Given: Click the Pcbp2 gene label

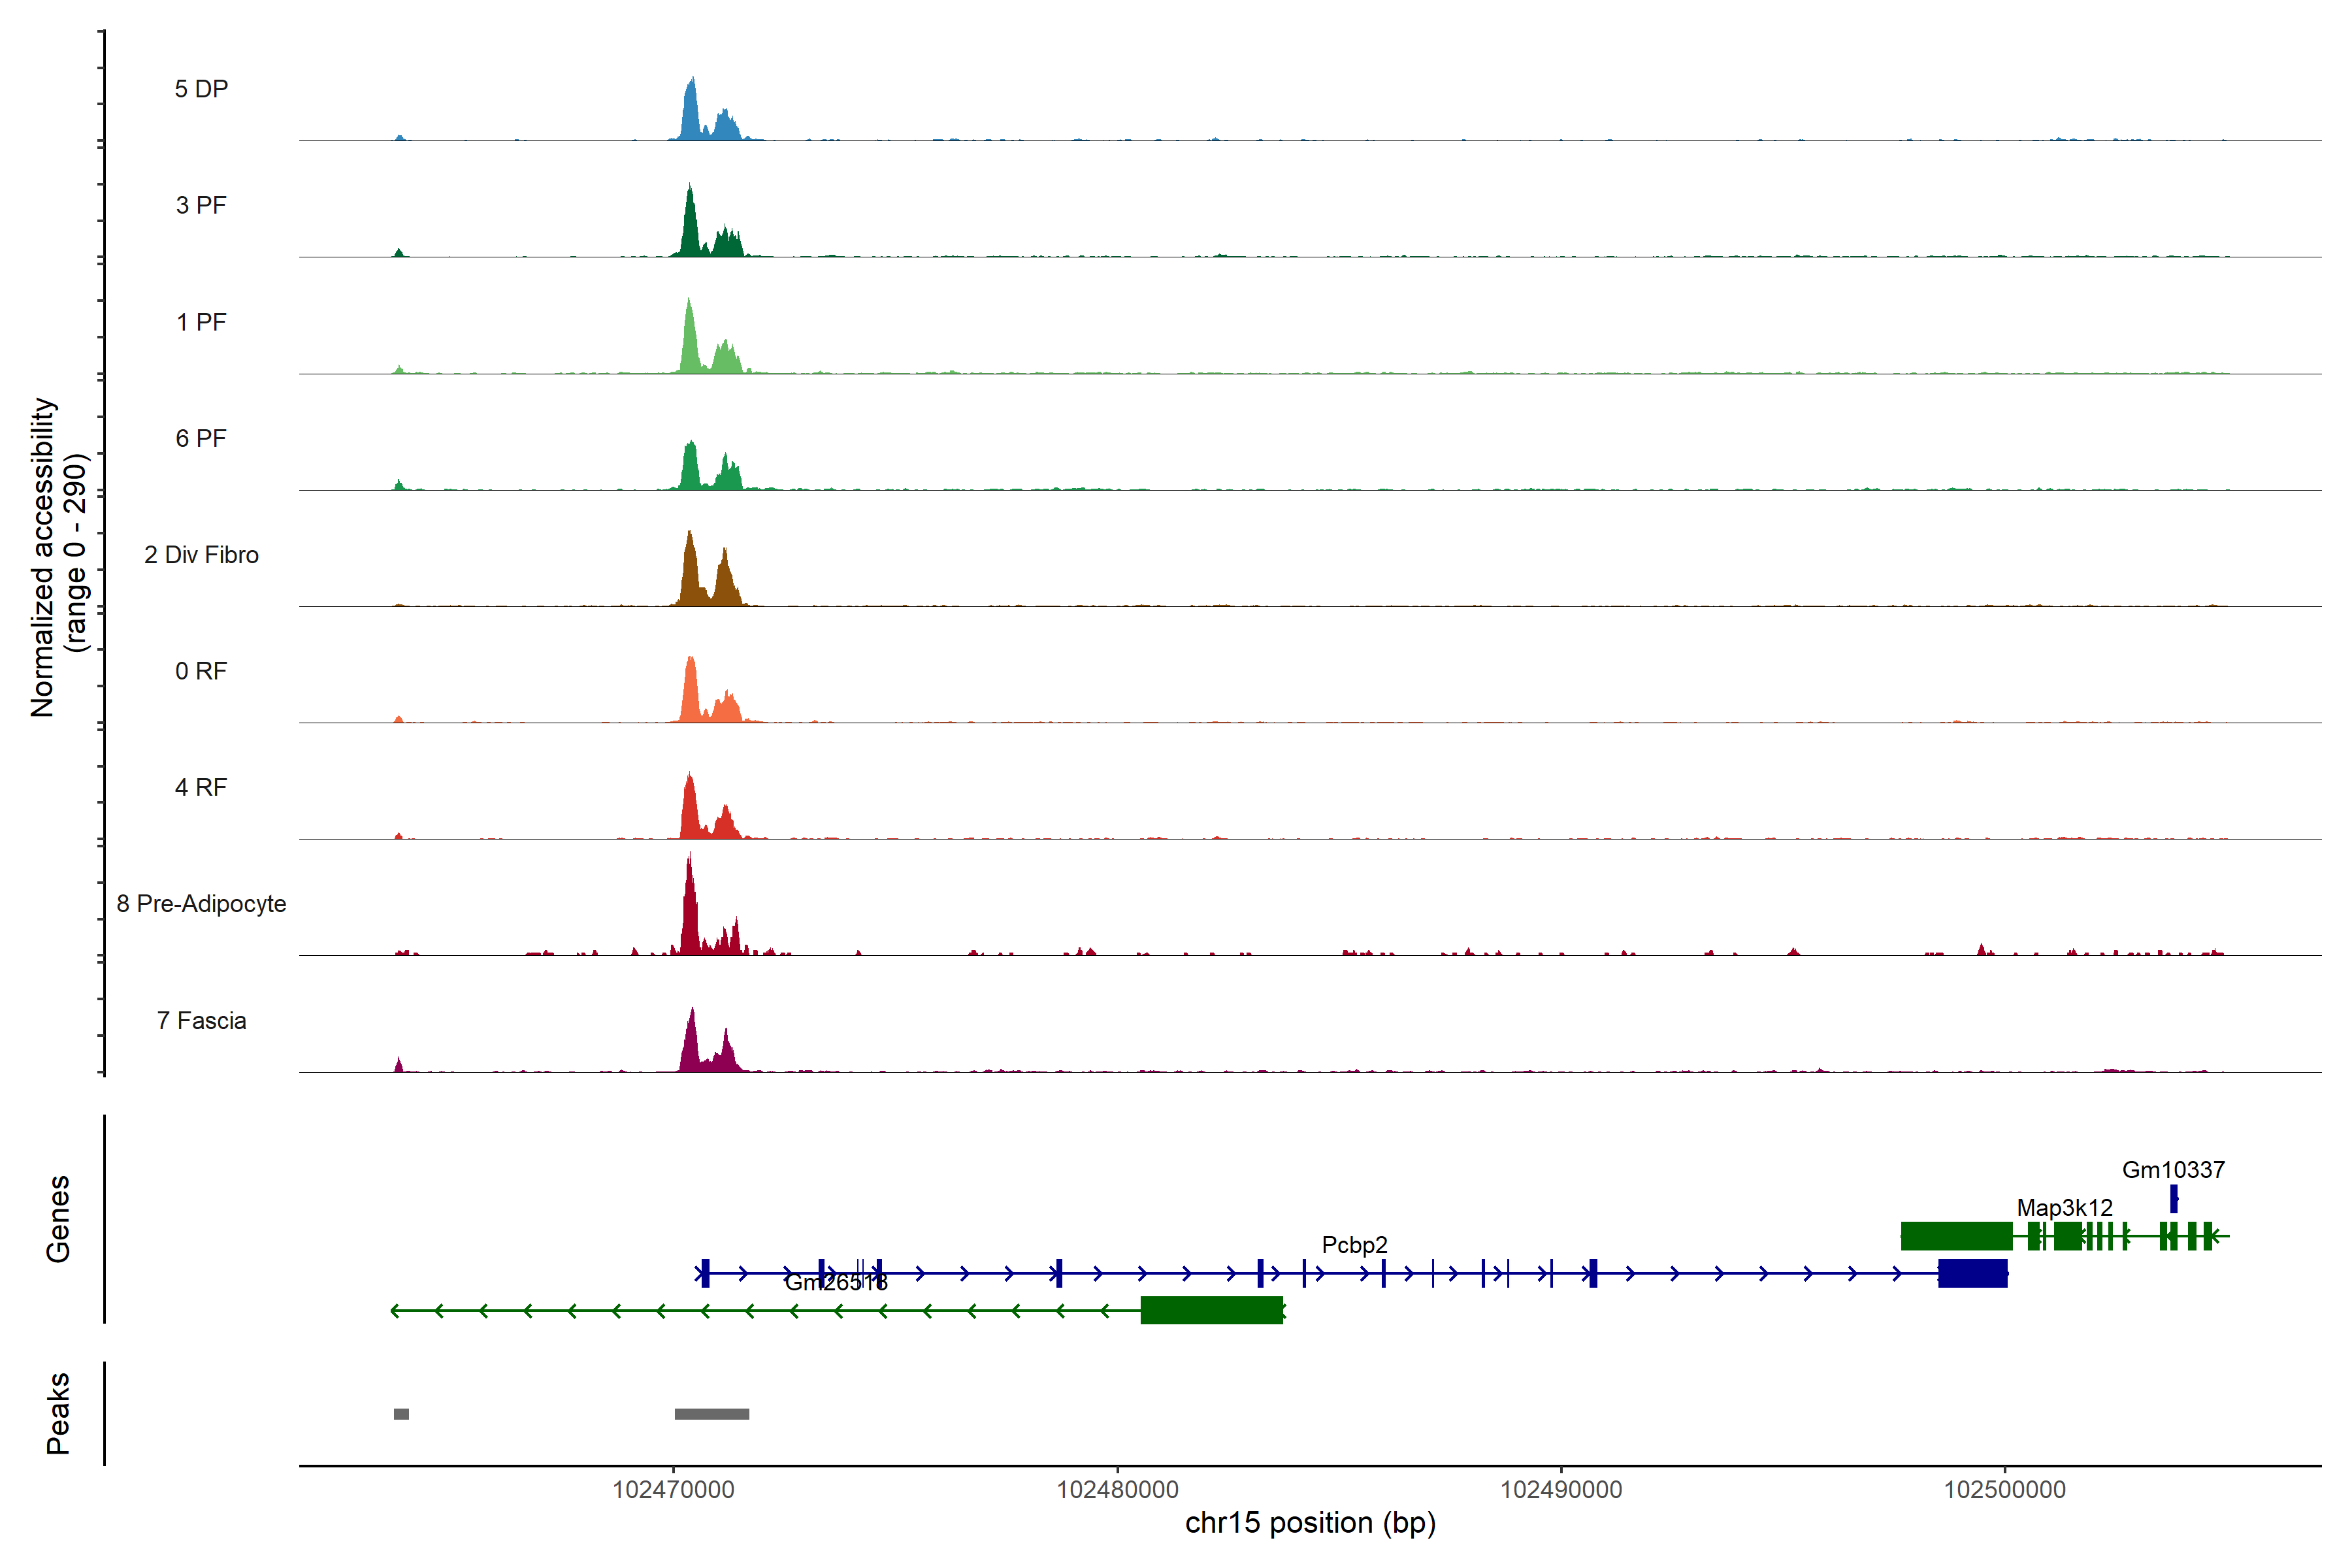Looking at the screenshot, I should click(1354, 1245).
